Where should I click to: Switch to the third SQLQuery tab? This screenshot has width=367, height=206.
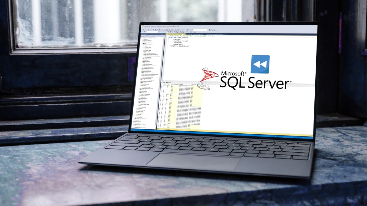pyautogui.click(x=215, y=34)
